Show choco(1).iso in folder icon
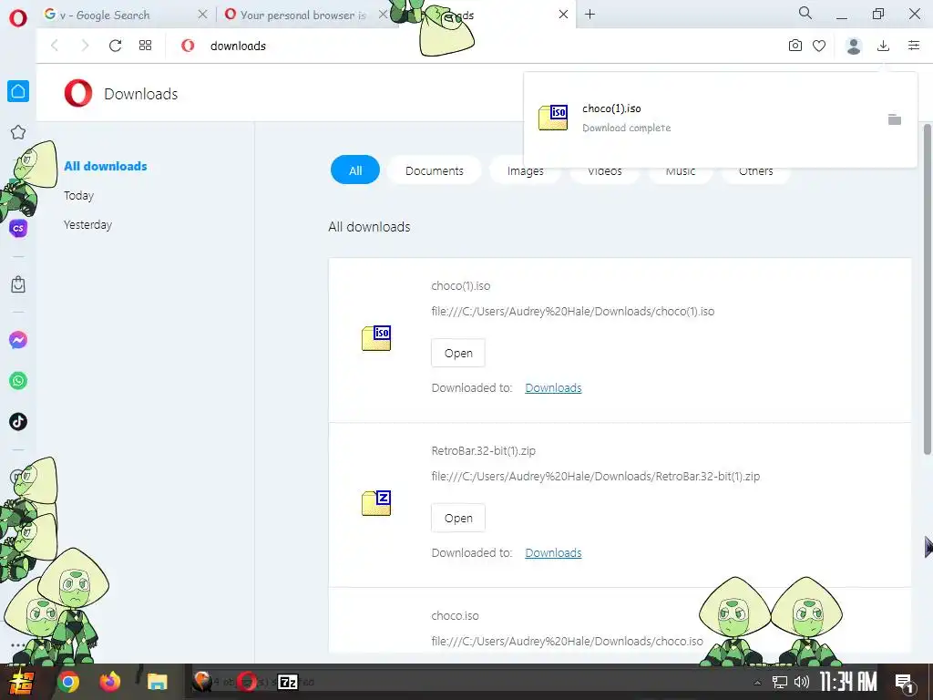933x700 pixels. point(895,119)
